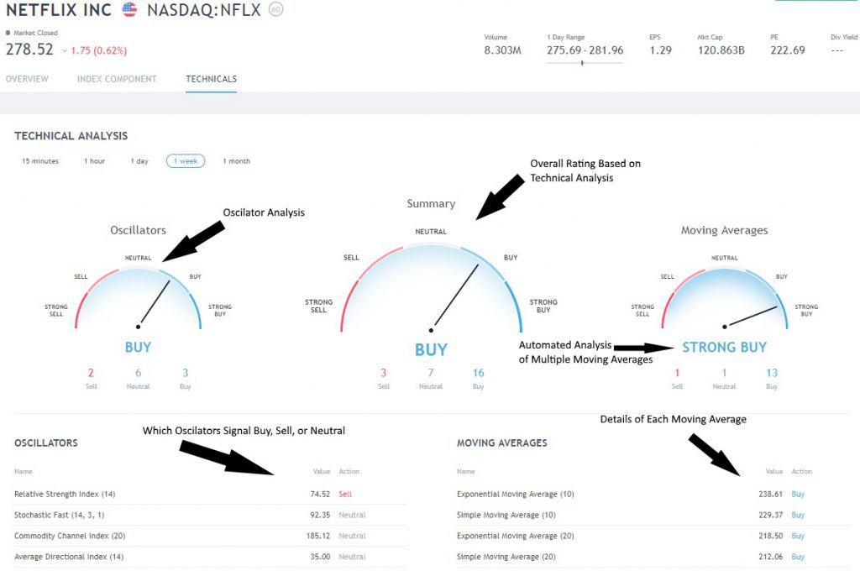Click the 278.52 stock price
860x571 pixels.
click(29, 50)
